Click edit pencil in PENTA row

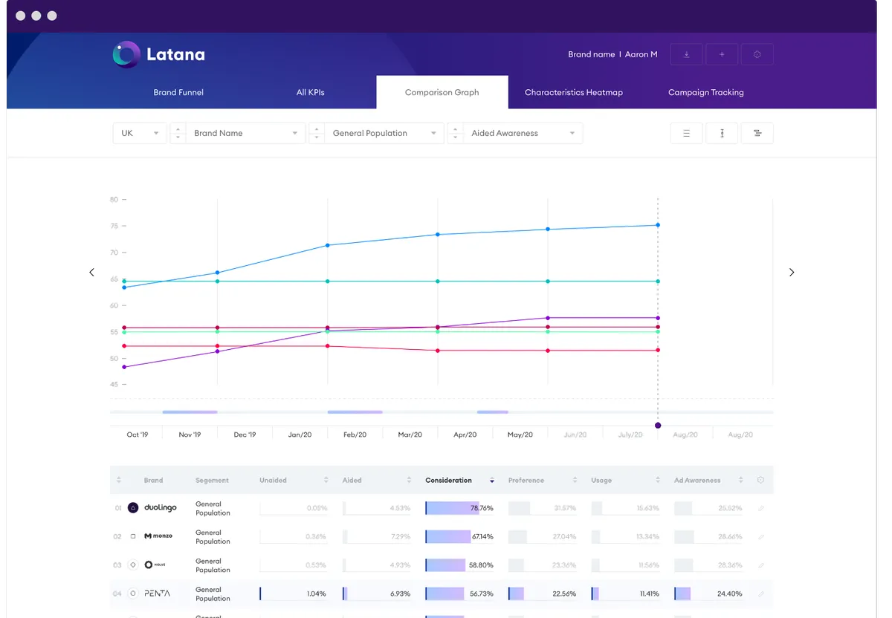[760, 593]
